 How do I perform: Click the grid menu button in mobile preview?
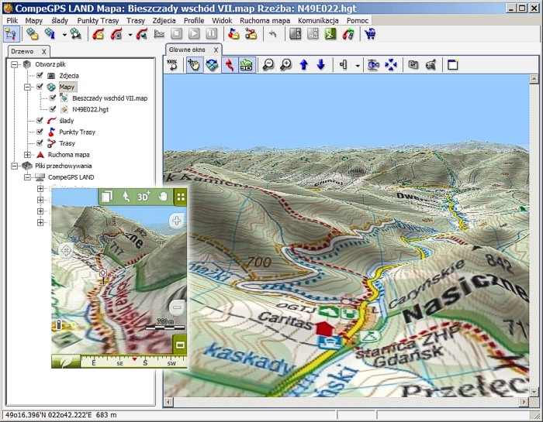[181, 197]
